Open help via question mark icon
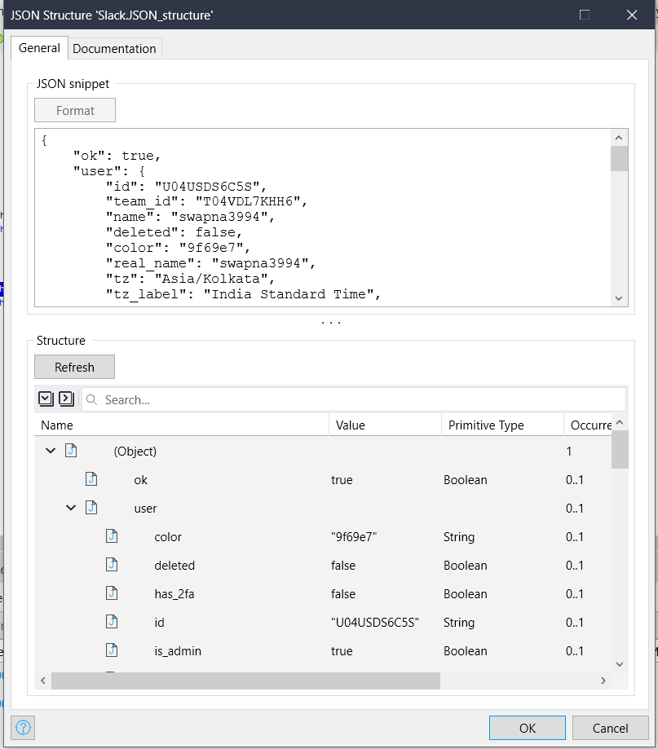Viewport: 658px width, 749px height. coord(24,728)
